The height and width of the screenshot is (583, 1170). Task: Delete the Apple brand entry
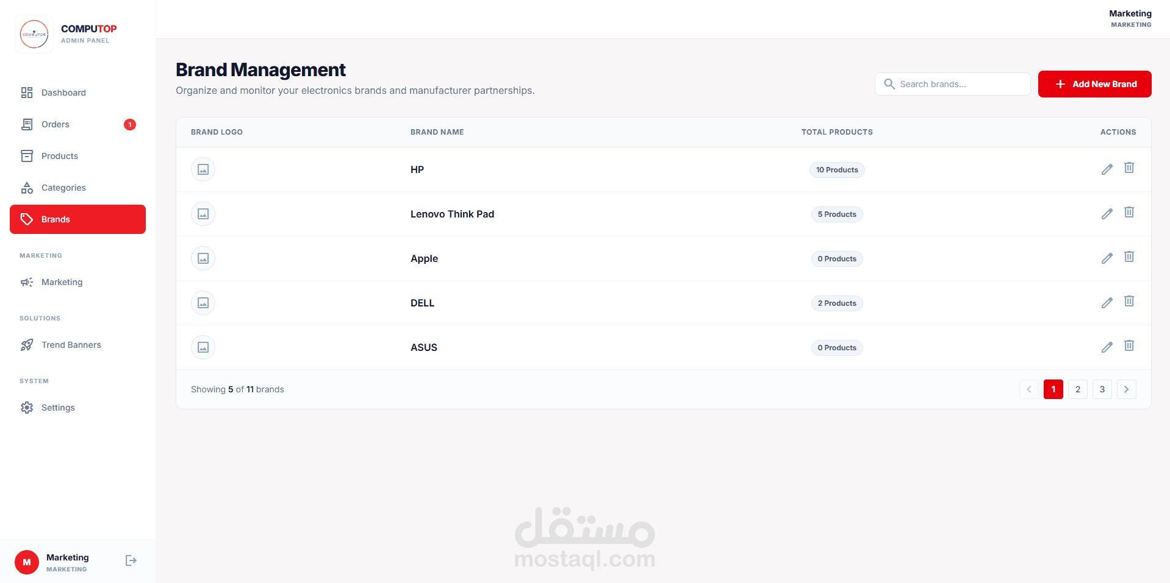(x=1129, y=256)
